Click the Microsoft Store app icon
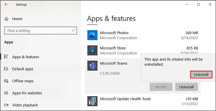The image size is (216, 111). [92, 50]
